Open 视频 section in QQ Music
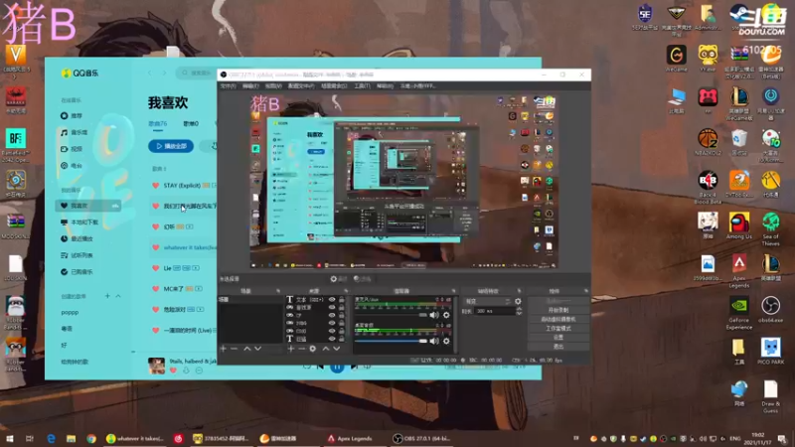 point(72,149)
